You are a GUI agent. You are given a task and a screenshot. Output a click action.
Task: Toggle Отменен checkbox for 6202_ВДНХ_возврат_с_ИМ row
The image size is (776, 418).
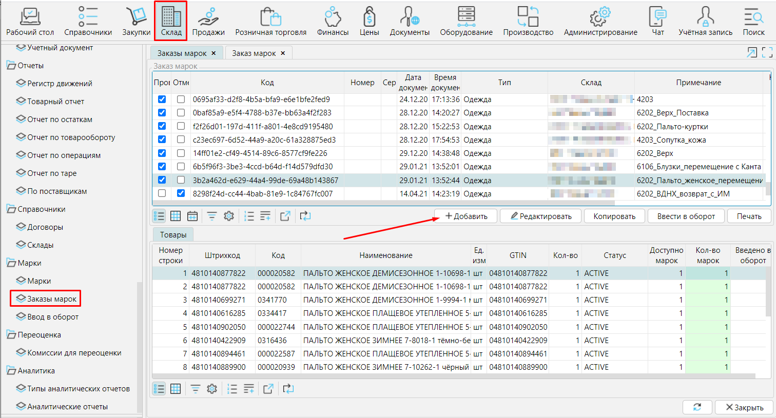(x=181, y=193)
